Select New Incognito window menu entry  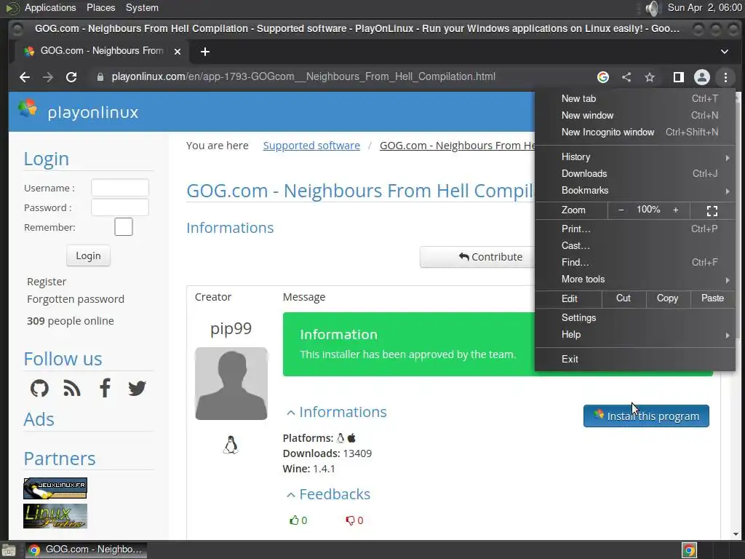635,132
